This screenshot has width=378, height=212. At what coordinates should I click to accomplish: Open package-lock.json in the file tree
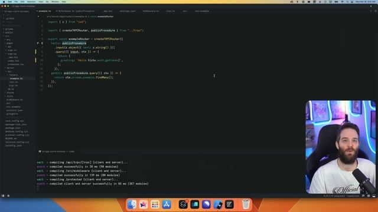pos(16,124)
